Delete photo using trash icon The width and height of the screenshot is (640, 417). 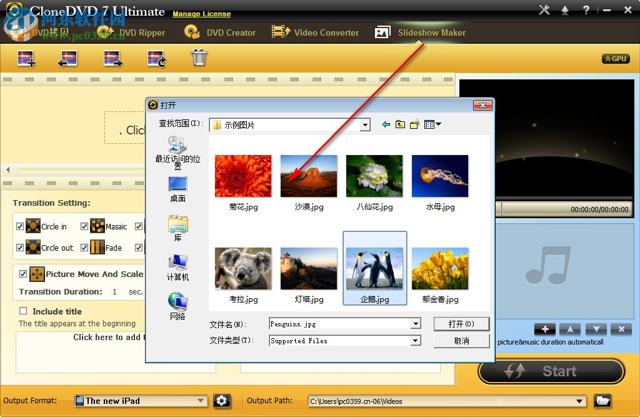[x=198, y=58]
